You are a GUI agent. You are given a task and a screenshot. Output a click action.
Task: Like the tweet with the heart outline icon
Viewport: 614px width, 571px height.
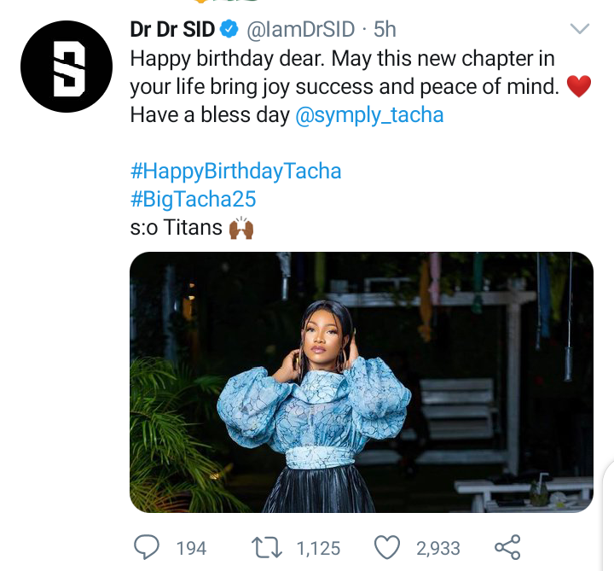point(386,547)
